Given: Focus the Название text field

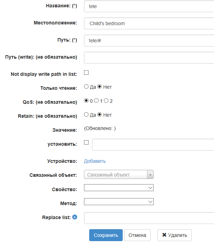Looking at the screenshot, I should pyautogui.click(x=149, y=6).
